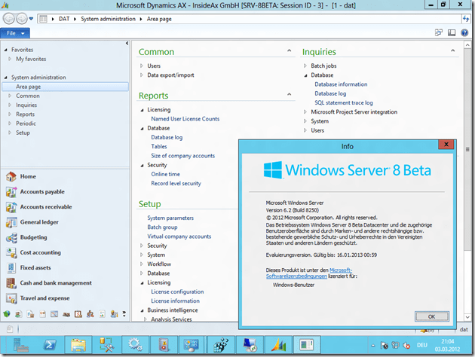Show hidden system tray icons
Screen dimensions: 475x357
[x=373, y=345]
